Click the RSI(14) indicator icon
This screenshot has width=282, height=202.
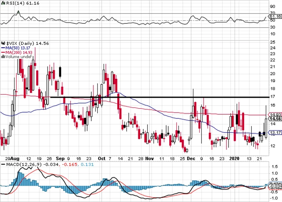4,3
